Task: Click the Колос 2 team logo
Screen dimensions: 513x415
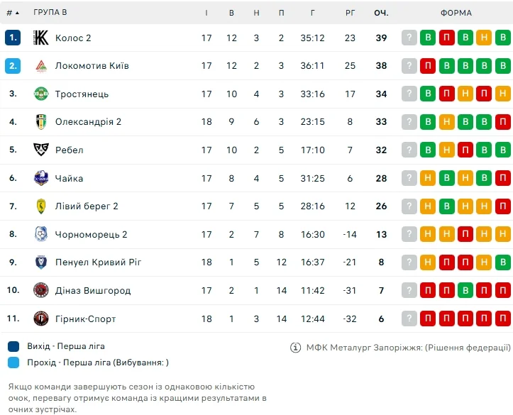Action: pyautogui.click(x=41, y=38)
